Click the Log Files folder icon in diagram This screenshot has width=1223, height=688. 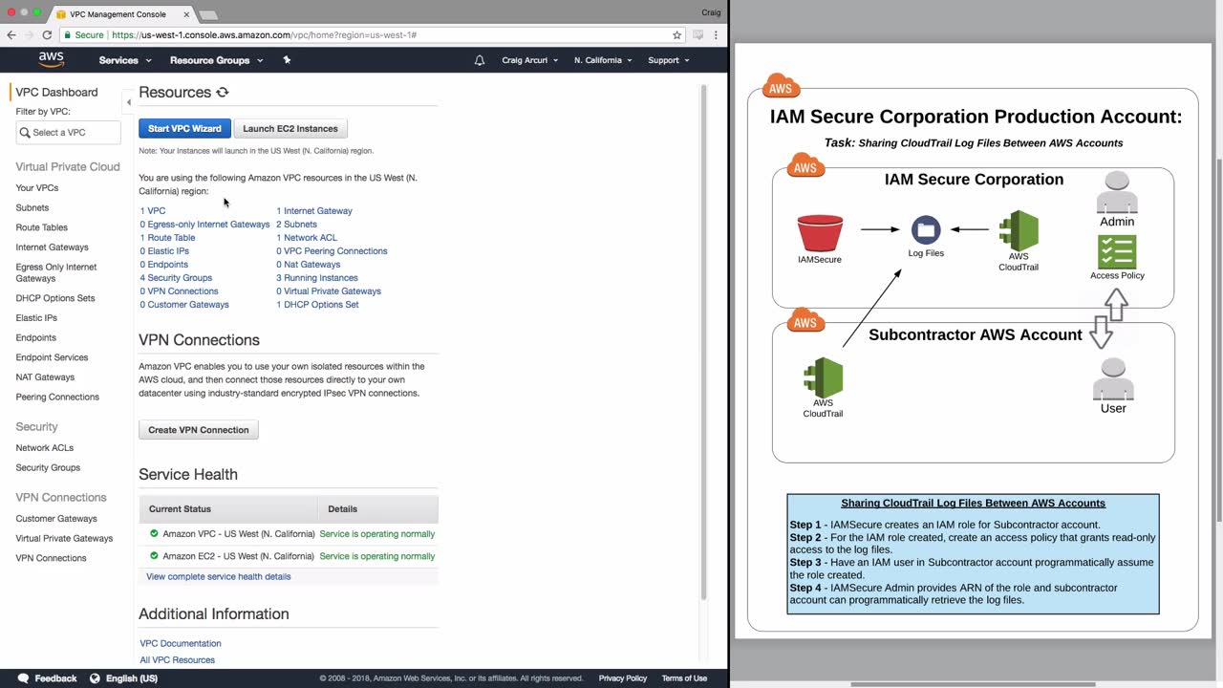pos(925,230)
